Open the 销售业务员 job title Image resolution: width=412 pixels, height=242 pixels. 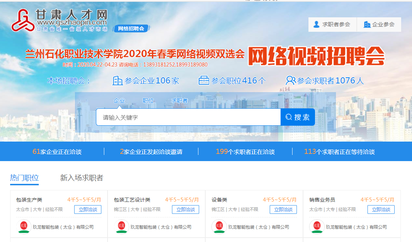tap(322, 200)
